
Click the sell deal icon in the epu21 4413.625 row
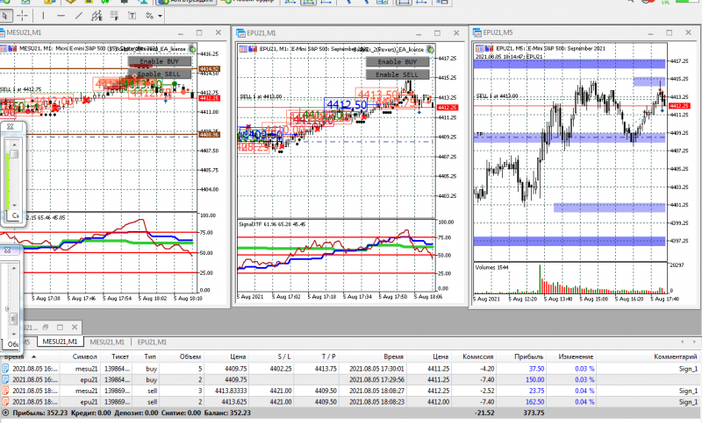5,402
